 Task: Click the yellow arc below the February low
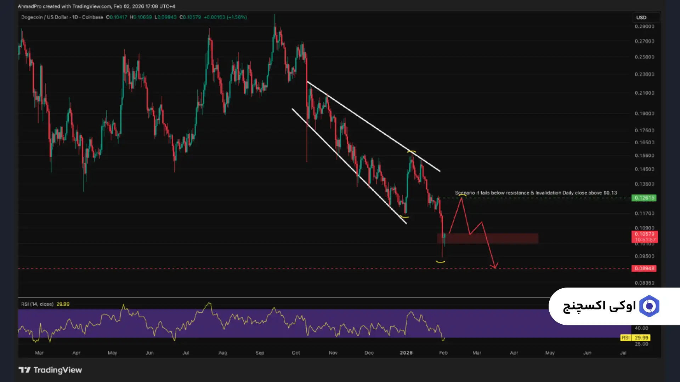pos(440,262)
